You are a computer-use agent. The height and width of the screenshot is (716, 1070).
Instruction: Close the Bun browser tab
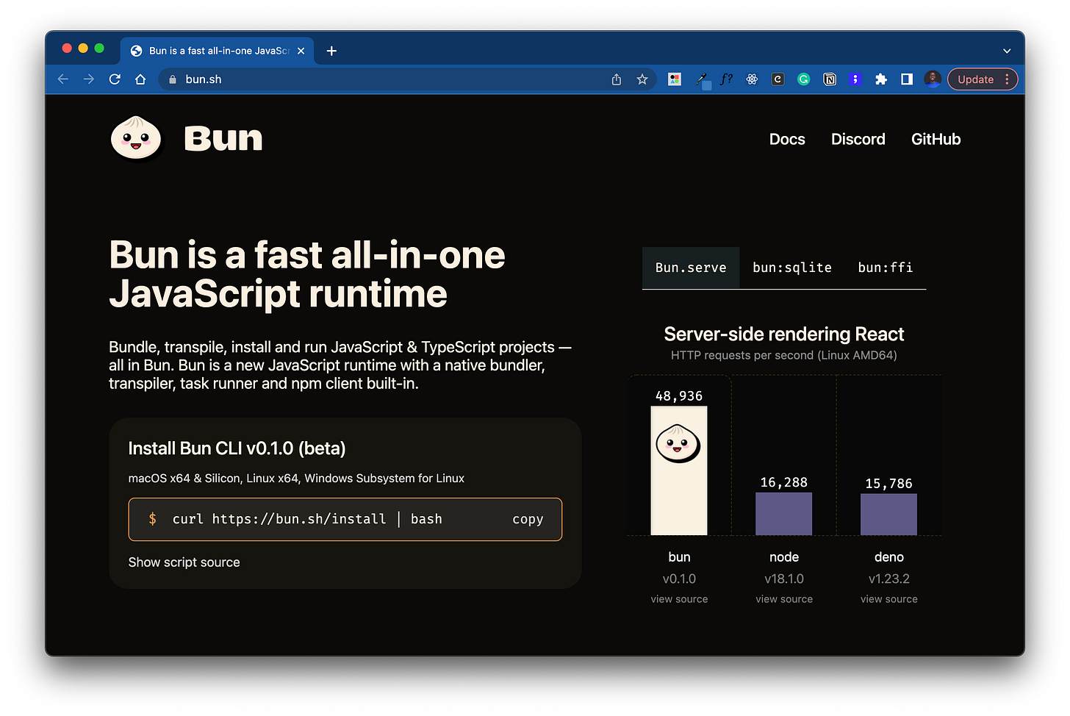pos(301,51)
